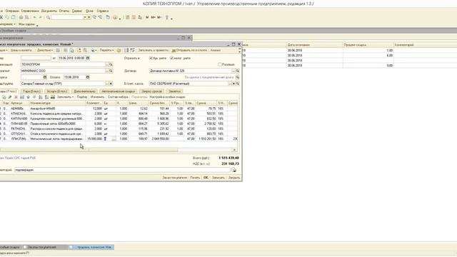457x257 pixels.
Task: Open the Справочники menu
Action: click(x=30, y=11)
